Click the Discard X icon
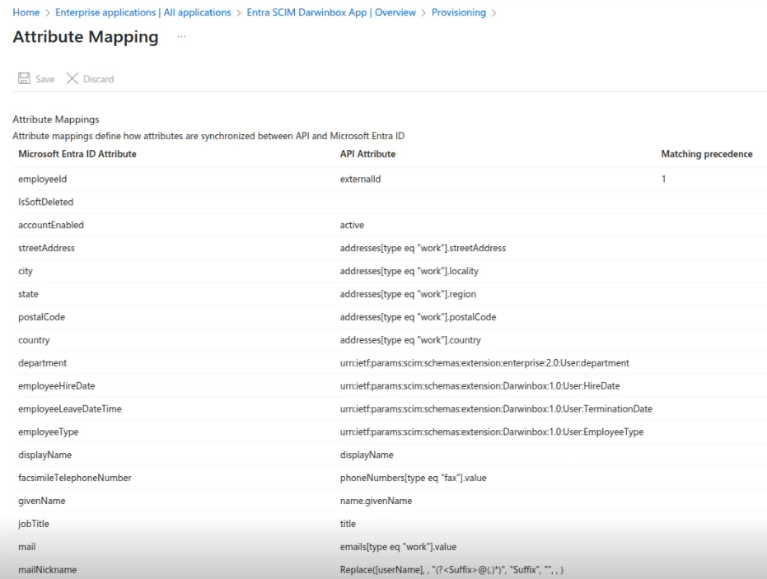 72,78
